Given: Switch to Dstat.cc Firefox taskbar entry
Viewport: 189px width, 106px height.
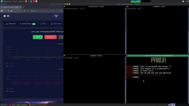Looking at the screenshot, I should pyautogui.click(x=38, y=105).
